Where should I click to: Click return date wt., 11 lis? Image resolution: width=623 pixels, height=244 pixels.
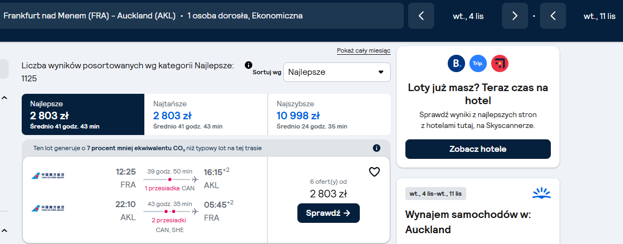(x=599, y=16)
